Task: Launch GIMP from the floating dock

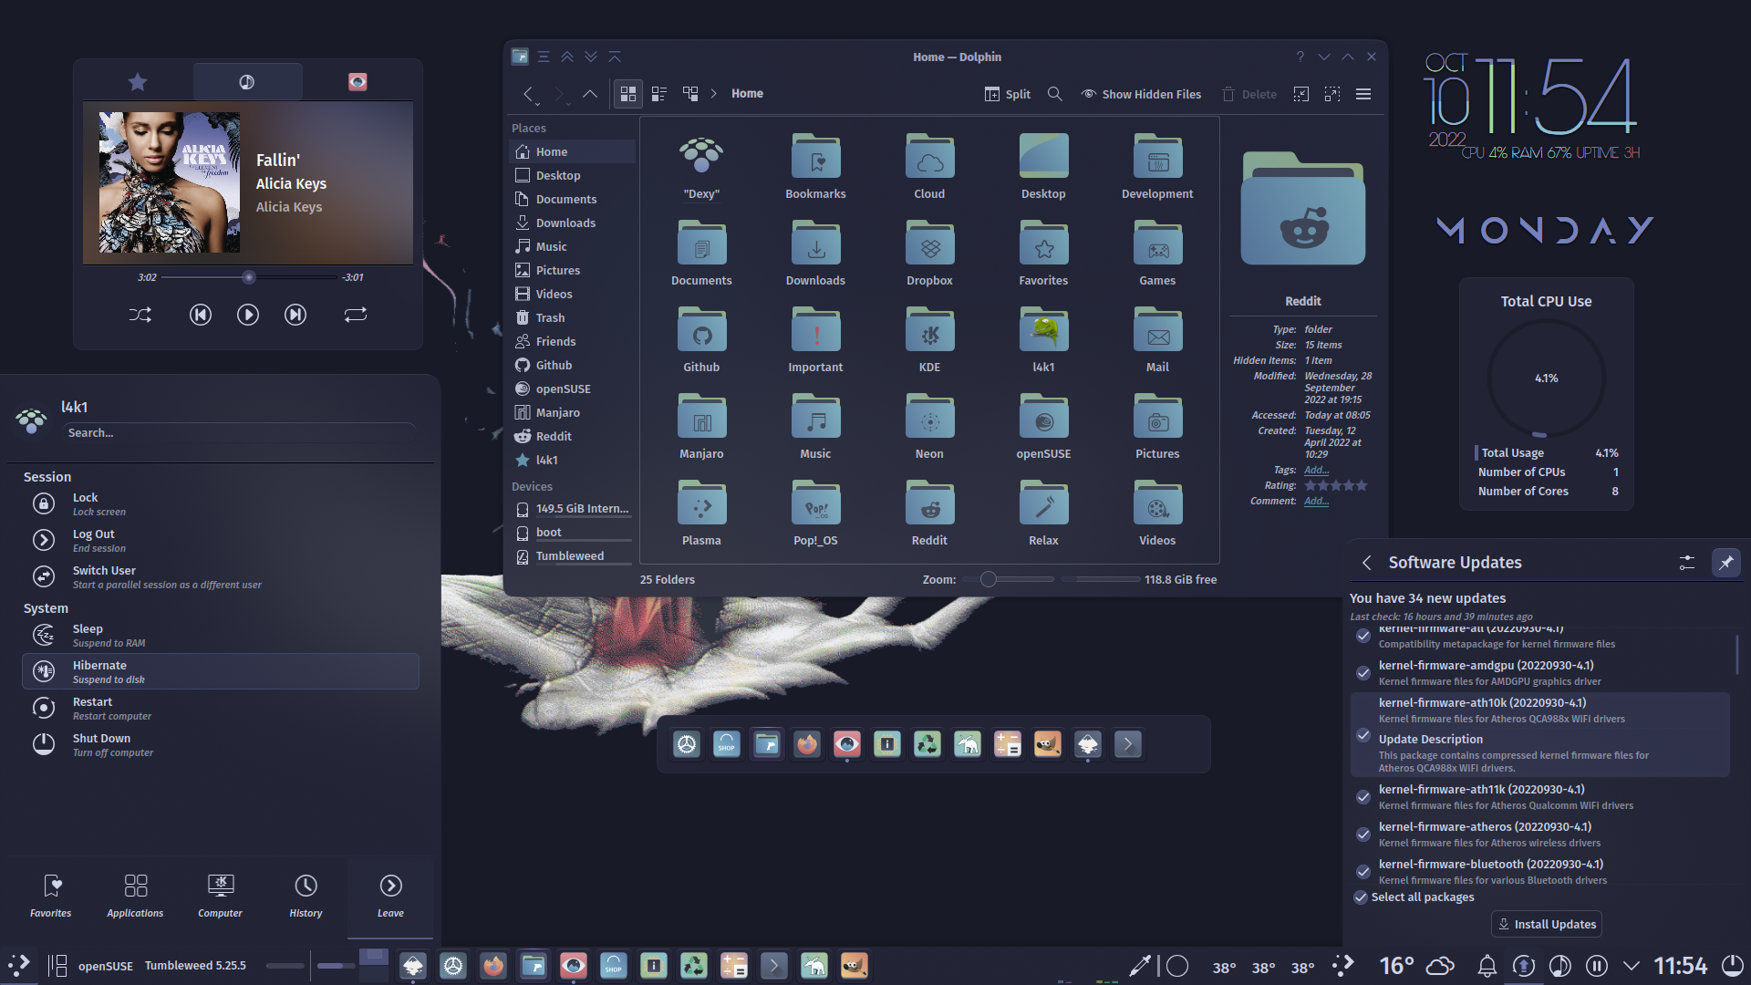Action: (x=1048, y=744)
